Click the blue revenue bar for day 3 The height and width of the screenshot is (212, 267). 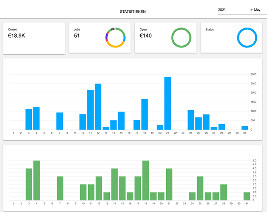[x=29, y=120]
